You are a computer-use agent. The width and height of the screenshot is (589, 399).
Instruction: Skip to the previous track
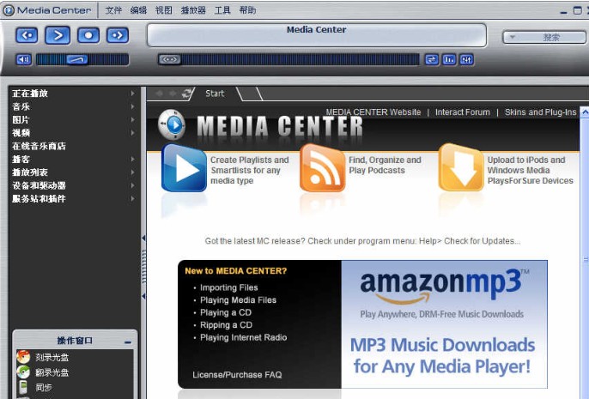(x=27, y=35)
